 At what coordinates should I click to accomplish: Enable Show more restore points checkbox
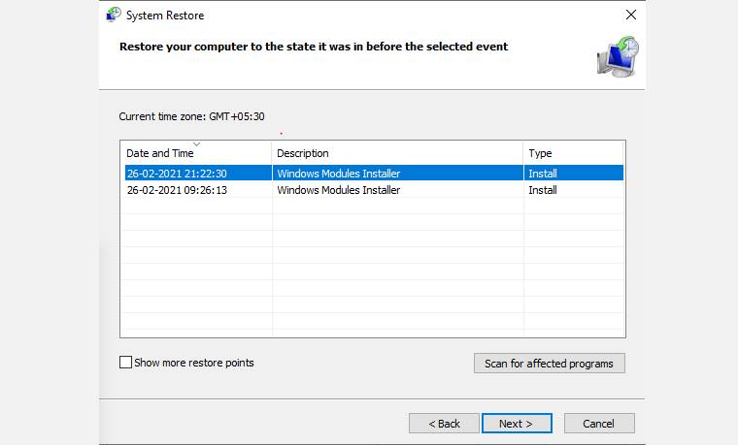click(125, 363)
